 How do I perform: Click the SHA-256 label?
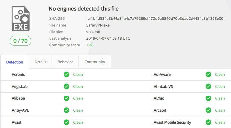pyautogui.click(x=57, y=18)
